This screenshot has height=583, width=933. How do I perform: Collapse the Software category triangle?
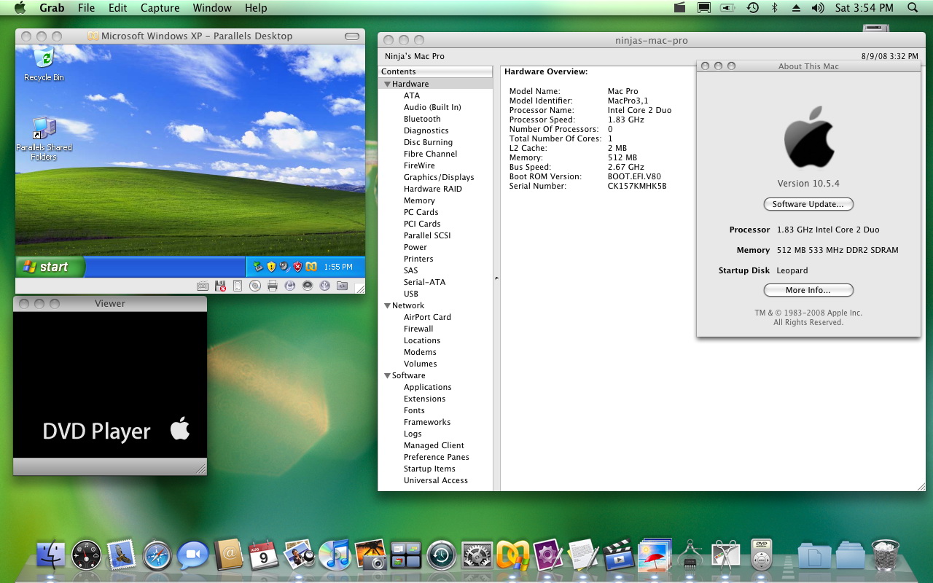pyautogui.click(x=387, y=376)
